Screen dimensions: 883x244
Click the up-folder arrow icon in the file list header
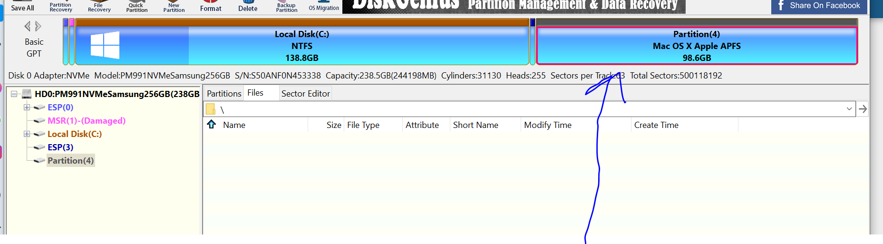point(212,124)
